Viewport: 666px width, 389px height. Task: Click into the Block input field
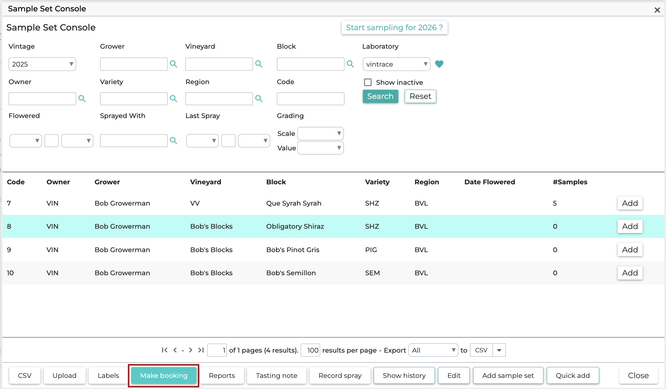click(x=311, y=64)
